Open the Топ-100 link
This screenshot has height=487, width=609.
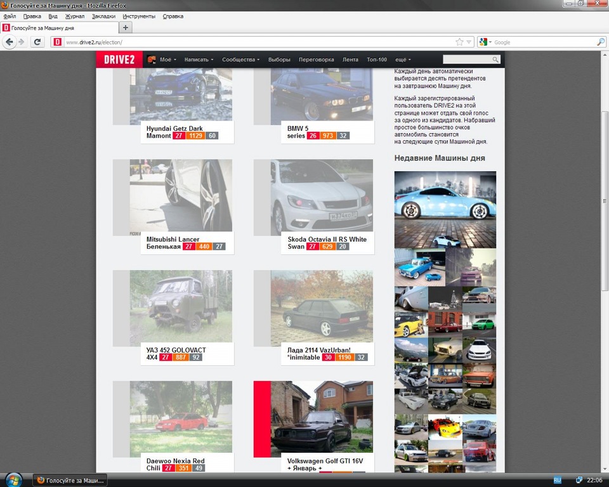(377, 60)
